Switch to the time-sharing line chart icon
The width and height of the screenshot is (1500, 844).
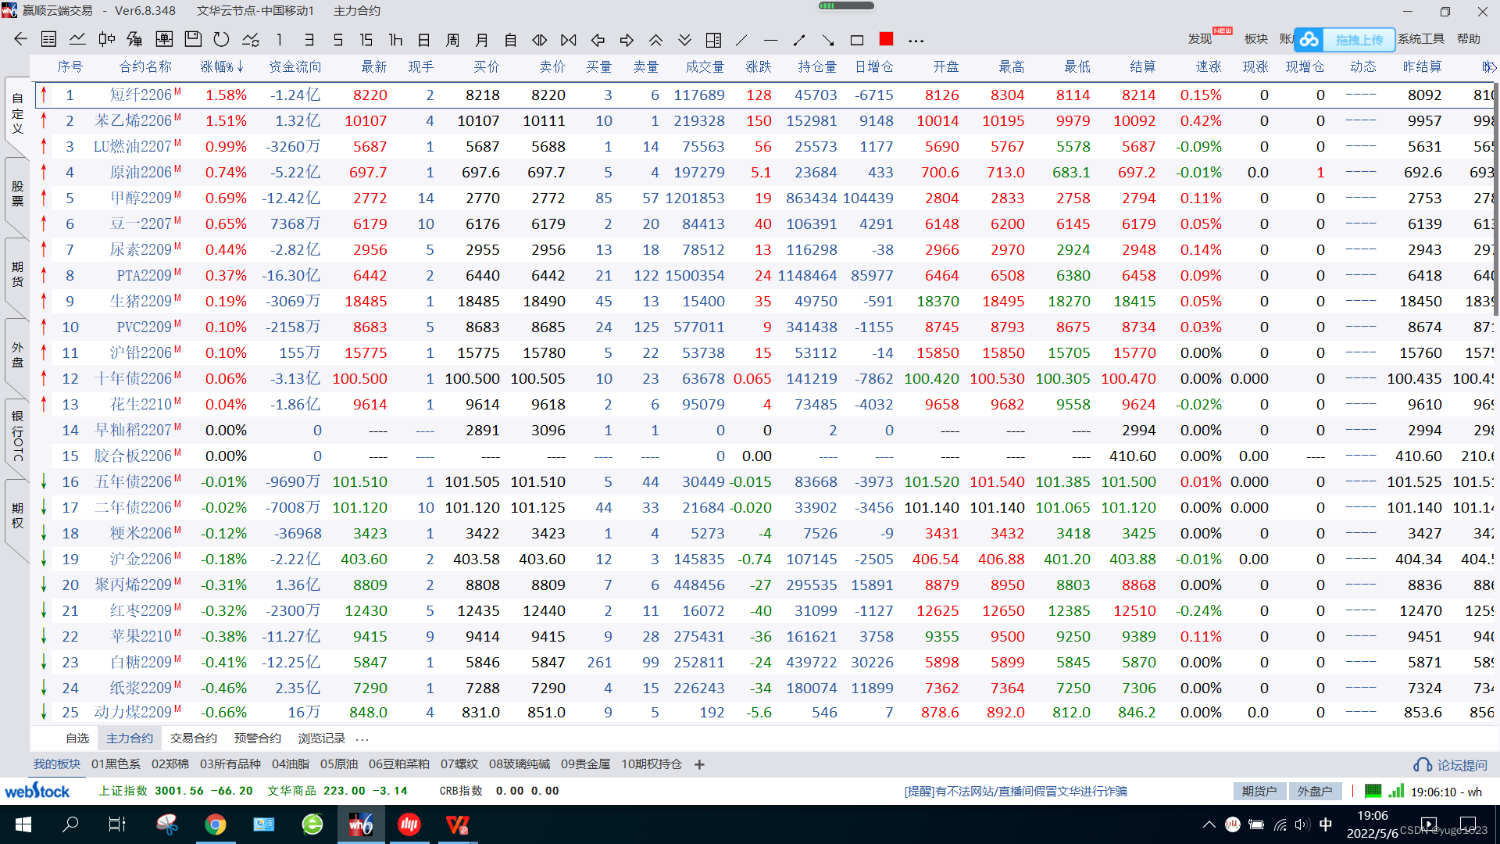(x=77, y=39)
